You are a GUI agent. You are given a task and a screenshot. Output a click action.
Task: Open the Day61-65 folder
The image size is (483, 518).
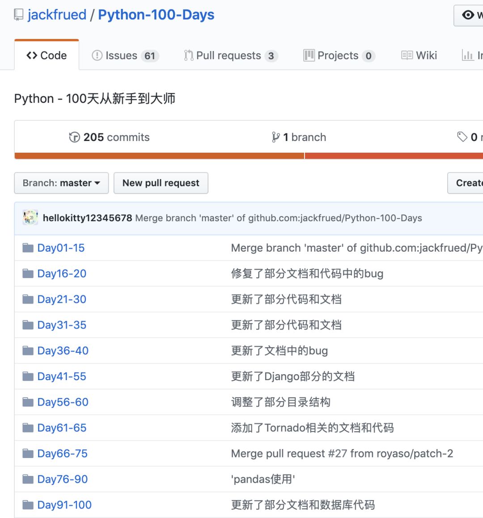pos(62,428)
